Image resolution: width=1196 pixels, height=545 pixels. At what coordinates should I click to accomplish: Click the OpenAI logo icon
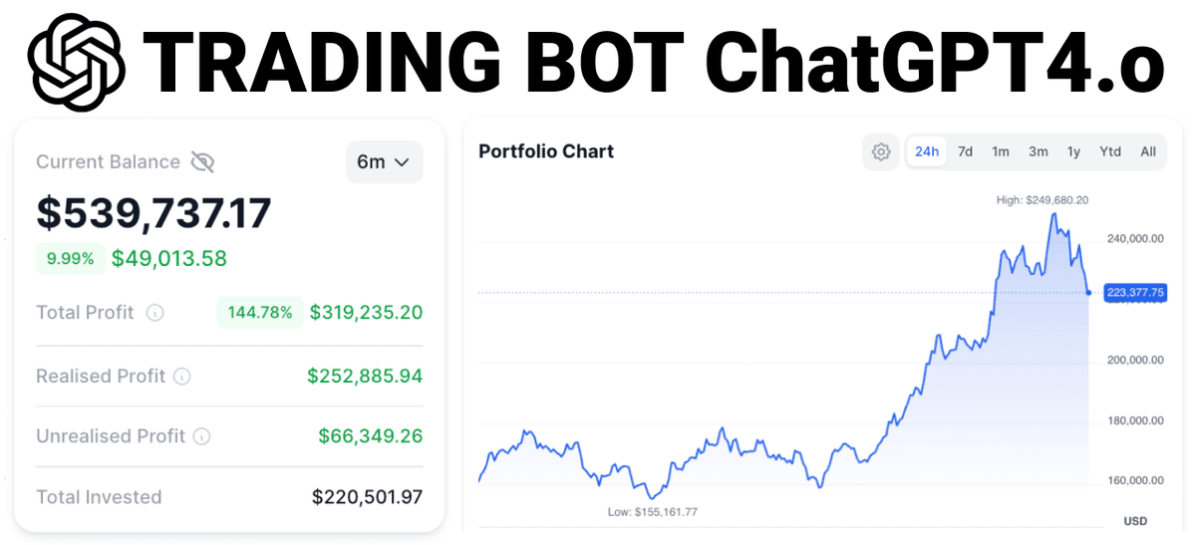click(x=77, y=62)
